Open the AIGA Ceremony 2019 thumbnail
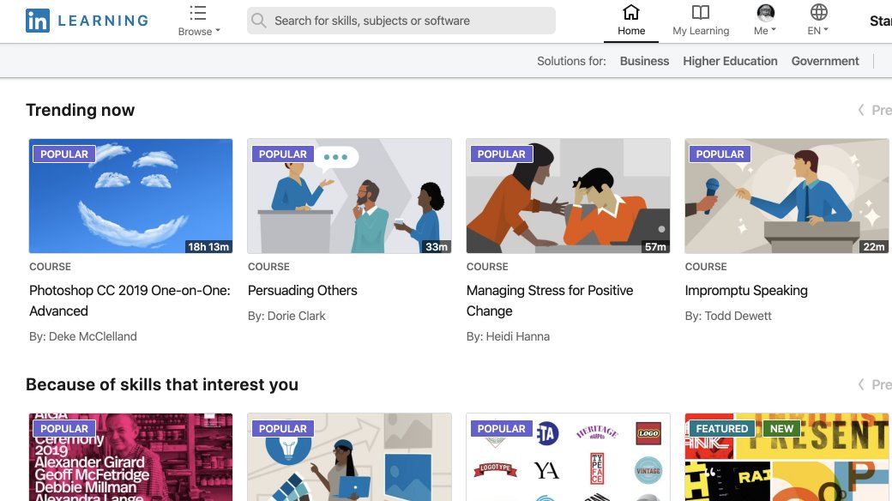This screenshot has height=501, width=892. [x=131, y=457]
